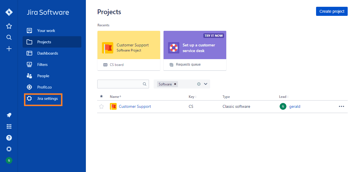Open Filters from the sidebar

pyautogui.click(x=52, y=64)
